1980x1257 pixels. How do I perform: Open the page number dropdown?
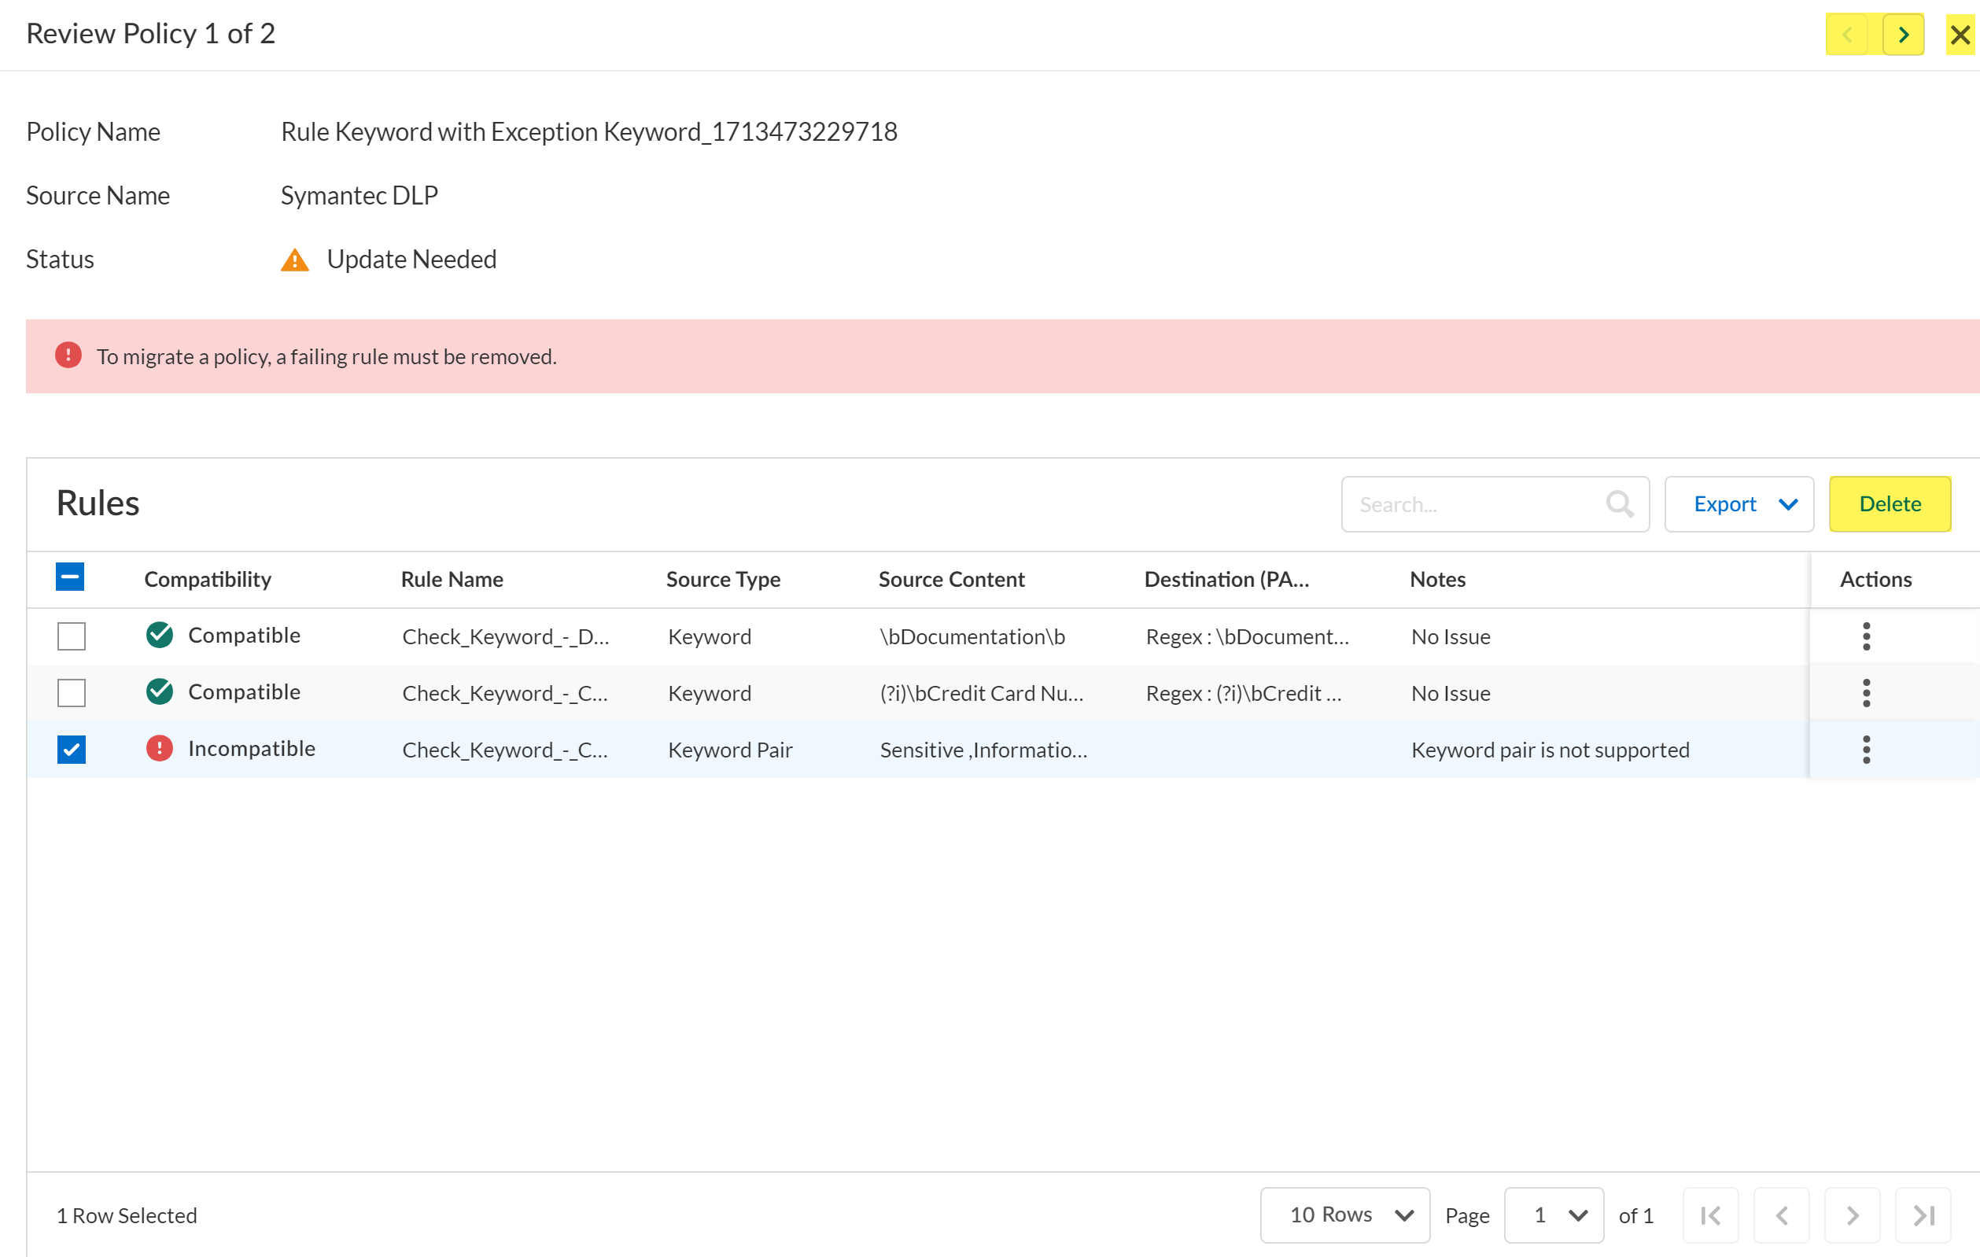point(1554,1215)
